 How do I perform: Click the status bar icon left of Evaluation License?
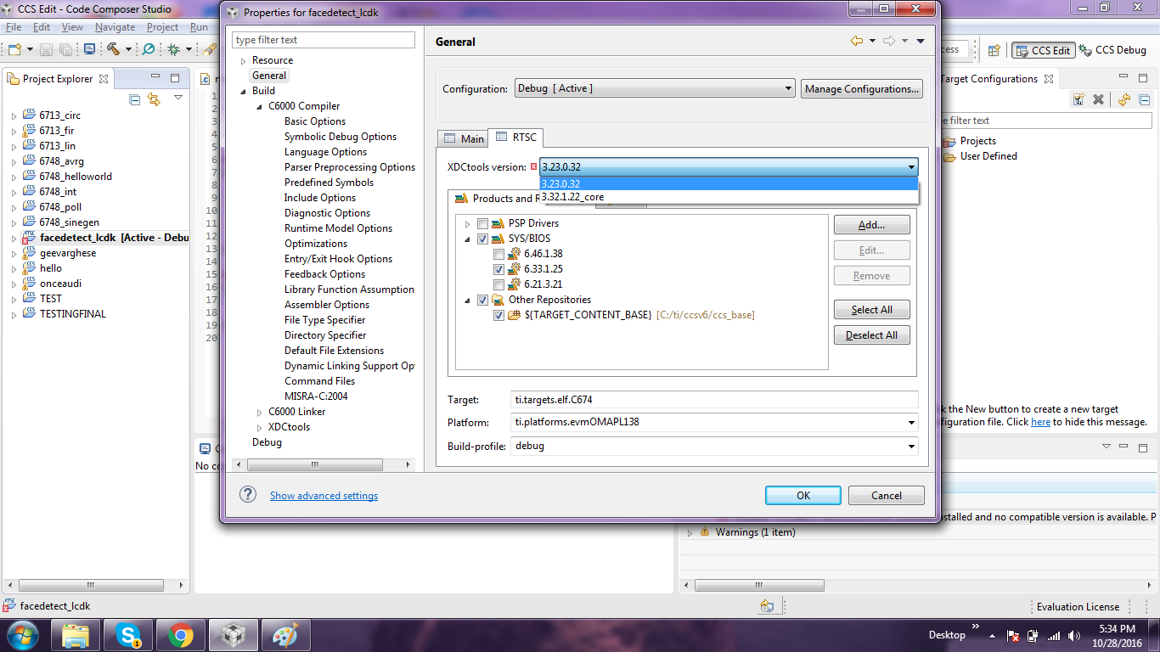(767, 606)
